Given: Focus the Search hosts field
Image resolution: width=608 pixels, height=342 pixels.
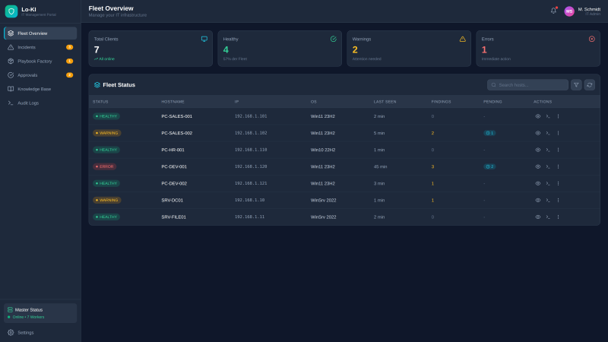Looking at the screenshot, I should (x=527, y=85).
